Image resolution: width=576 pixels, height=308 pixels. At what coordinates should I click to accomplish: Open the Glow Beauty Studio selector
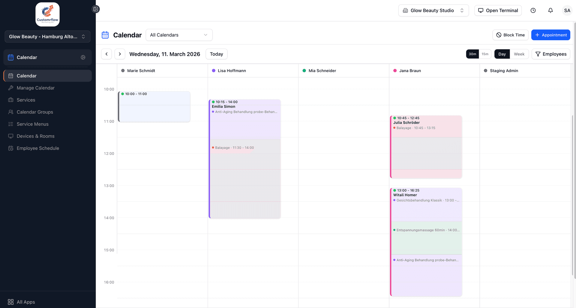pyautogui.click(x=433, y=10)
